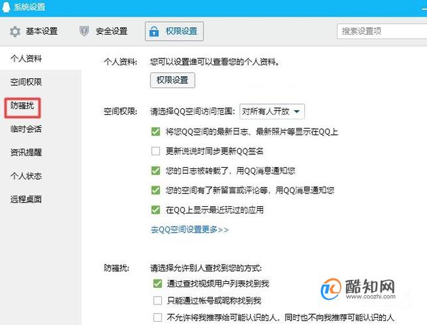
Task: Click the blue lock icon beside 权限设置
Action: pyautogui.click(x=154, y=31)
